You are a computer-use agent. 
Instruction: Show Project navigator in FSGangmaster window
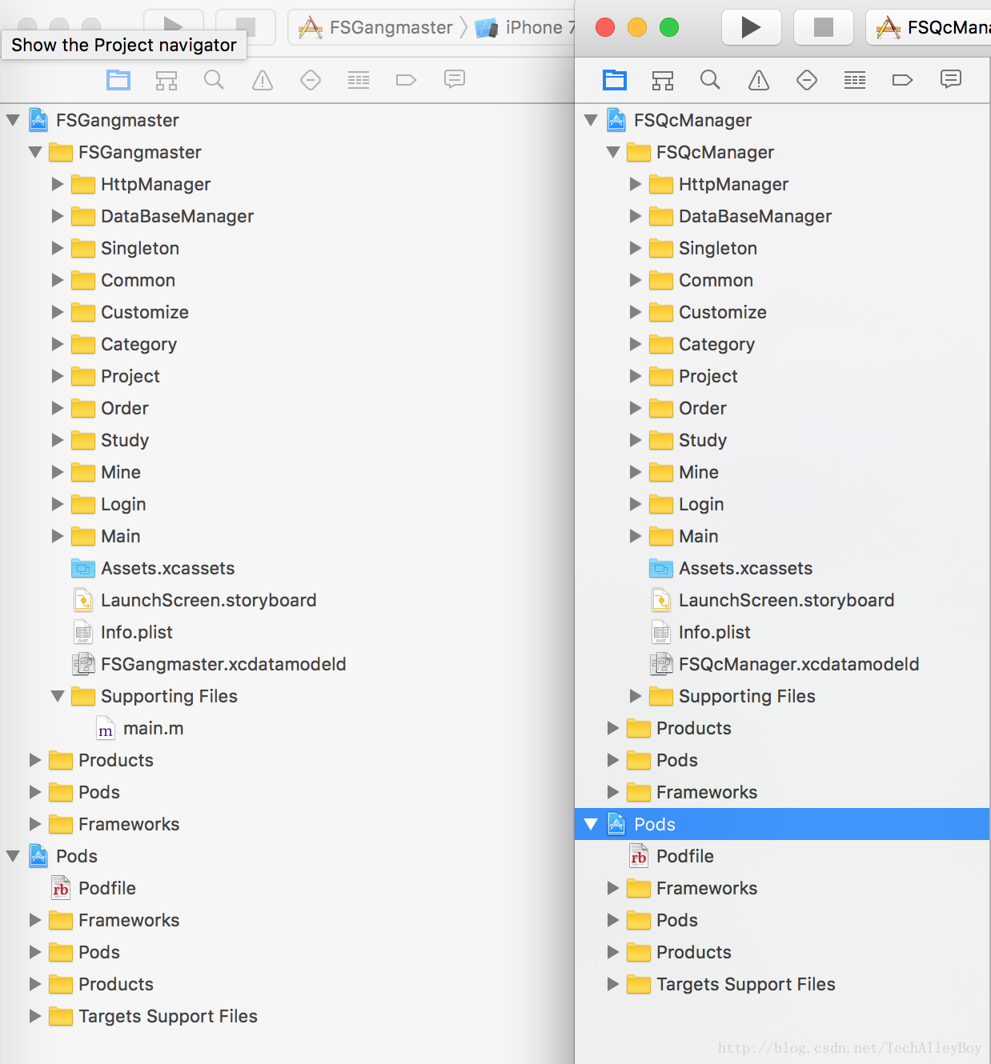tap(118, 80)
